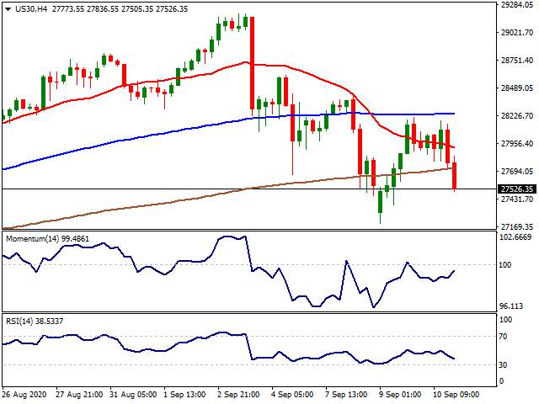539x404 pixels.
Task: Click price scale value 27169.35
Action: pyautogui.click(x=517, y=226)
